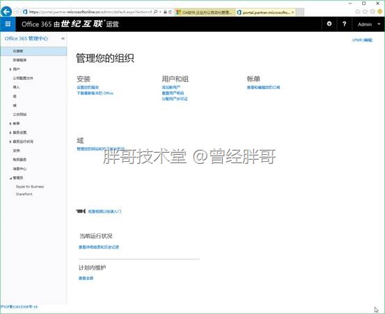385x314 pixels.
Task: Click the browser forward arrow
Action: pyautogui.click(x=17, y=12)
